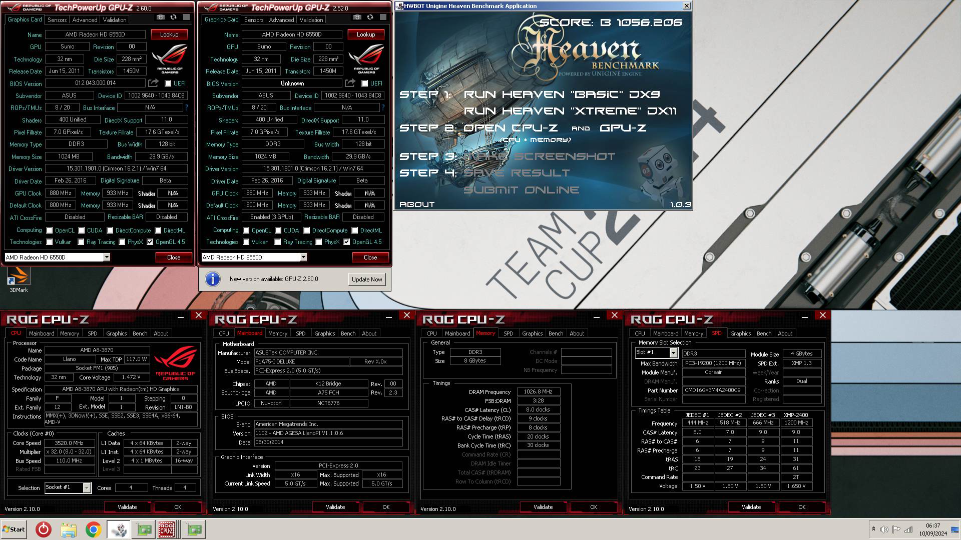This screenshot has width=961, height=540.
Task: Toggle CUDA checkbox in GPU-Z 2.60.0
Action: [x=82, y=230]
